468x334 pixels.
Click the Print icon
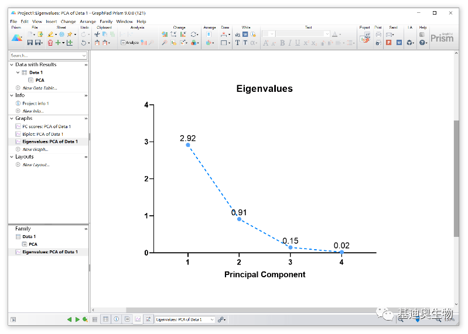coord(378,35)
